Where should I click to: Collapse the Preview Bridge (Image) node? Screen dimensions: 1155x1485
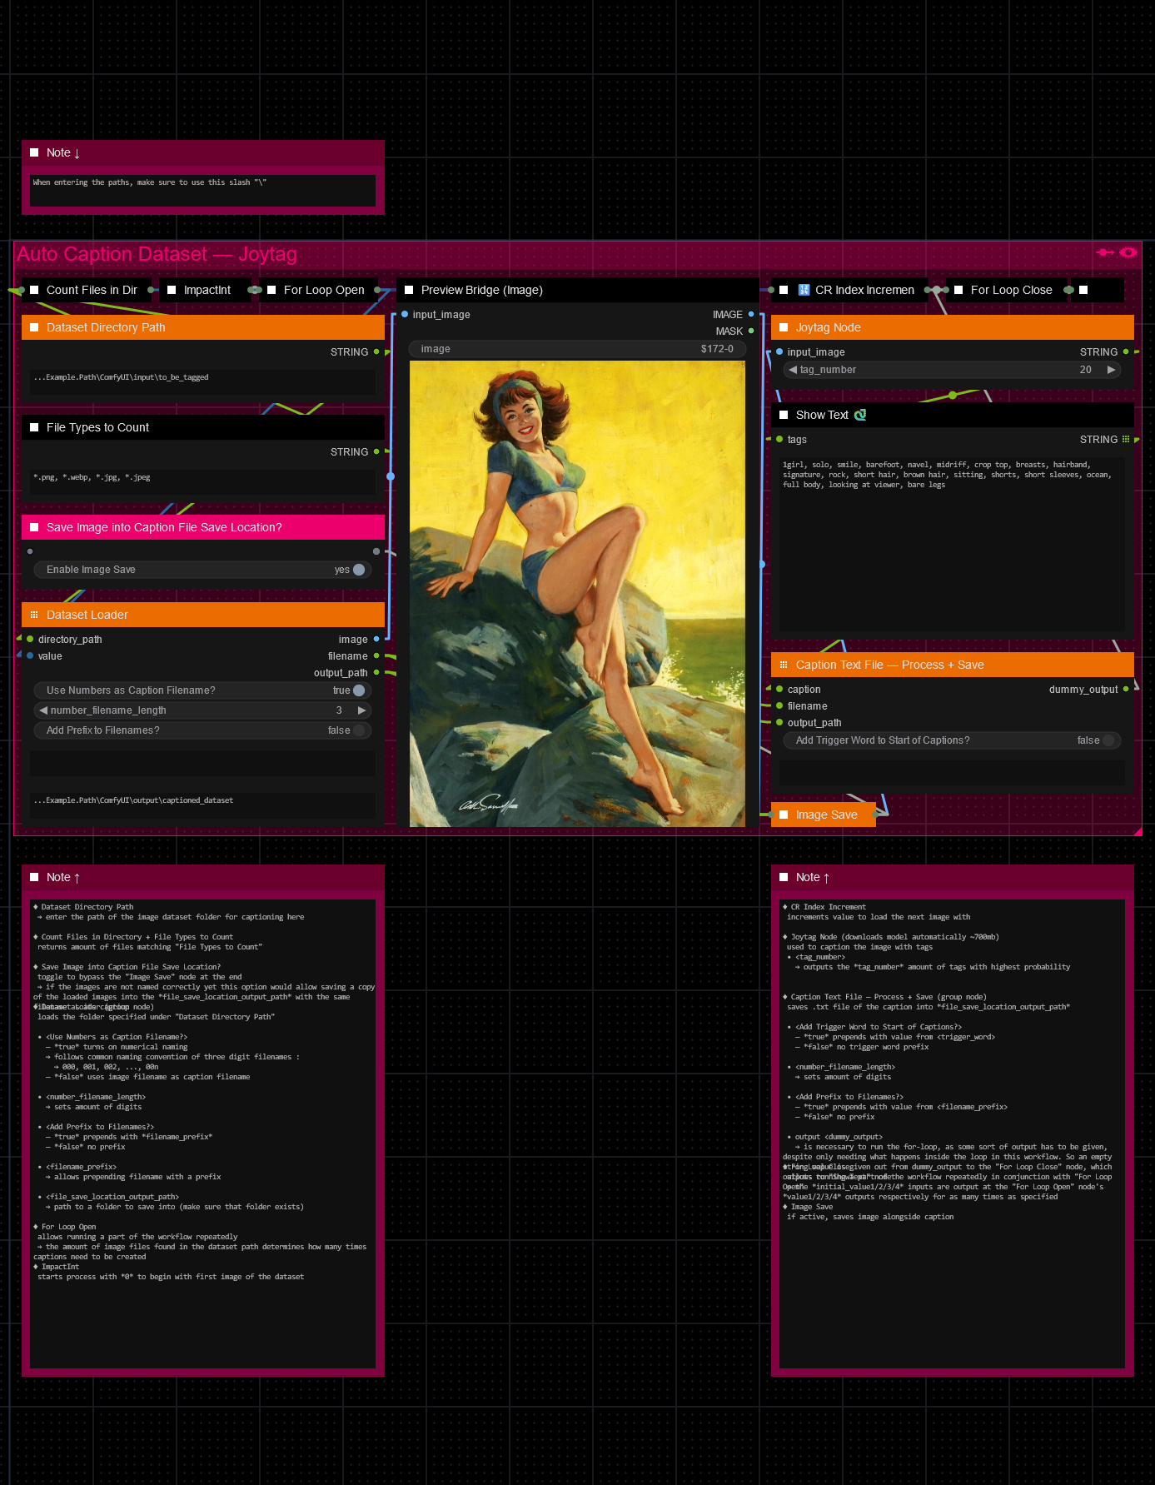409,290
